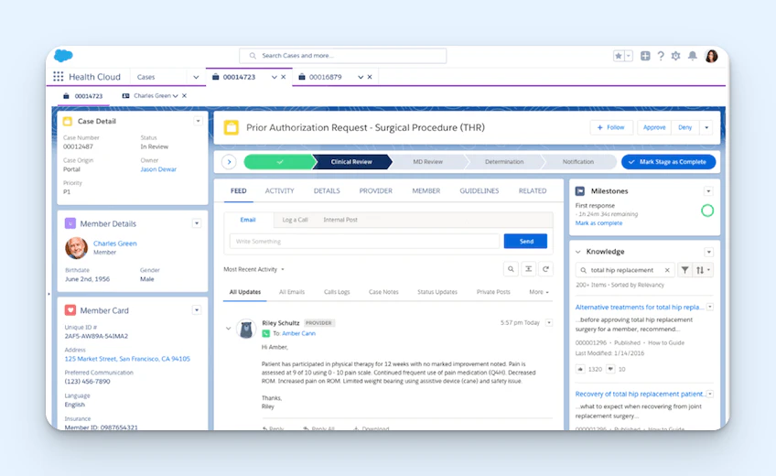This screenshot has height=476, width=776.
Task: Open the Member Card panel menu
Action: click(x=197, y=310)
